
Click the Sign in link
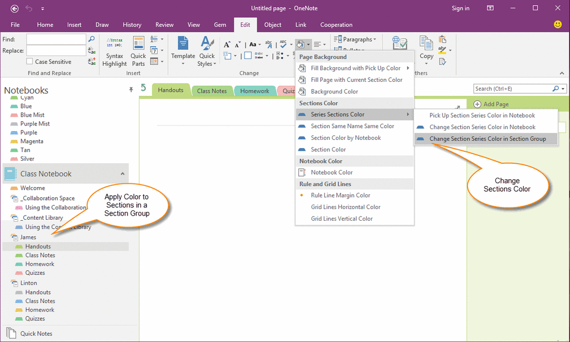tap(461, 8)
